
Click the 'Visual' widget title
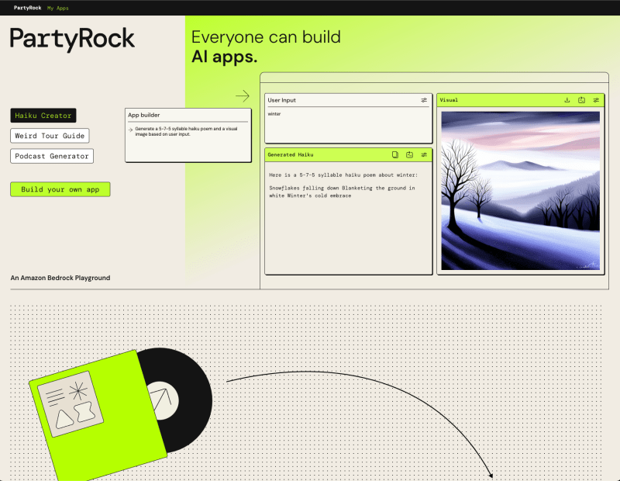[x=449, y=100]
